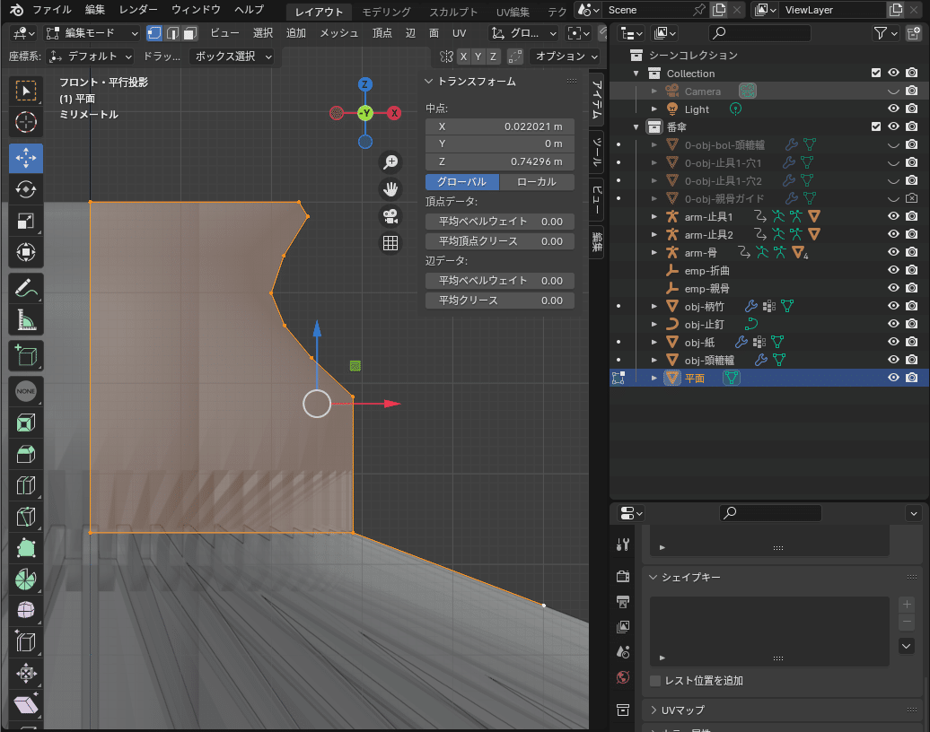Viewport: 930px width, 732px height.
Task: Choose the Measure tool icon
Action: pyautogui.click(x=26, y=319)
